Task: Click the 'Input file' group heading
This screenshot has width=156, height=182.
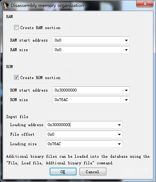Action: coord(17,117)
